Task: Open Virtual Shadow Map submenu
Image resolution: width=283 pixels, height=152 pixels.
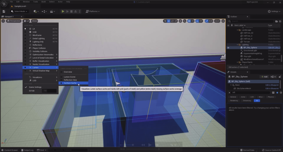Action: click(x=41, y=71)
